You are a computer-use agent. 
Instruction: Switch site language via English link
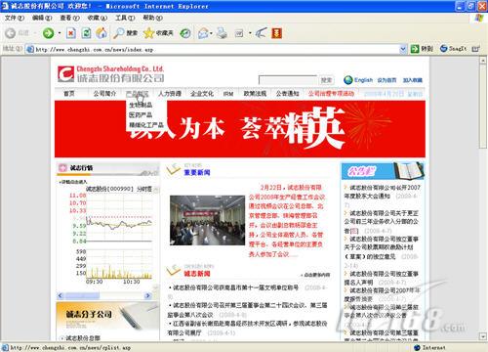pos(363,80)
